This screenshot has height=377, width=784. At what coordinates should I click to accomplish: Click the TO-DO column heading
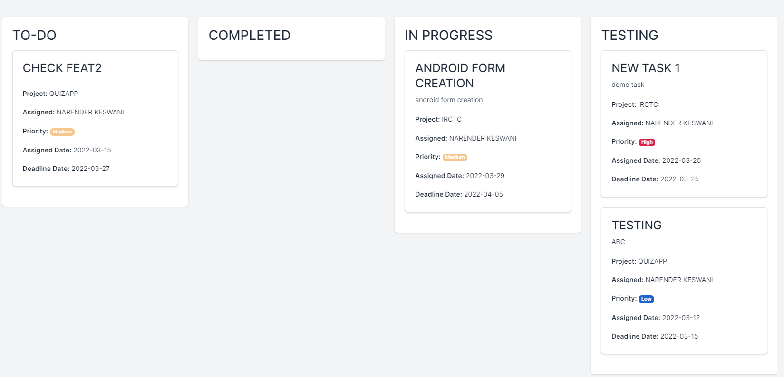(34, 35)
